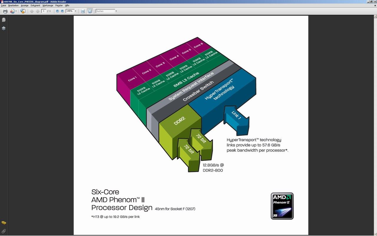This screenshot has height=236, width=377.
Task: Click the collaborate globe icon
Action: point(23,11)
